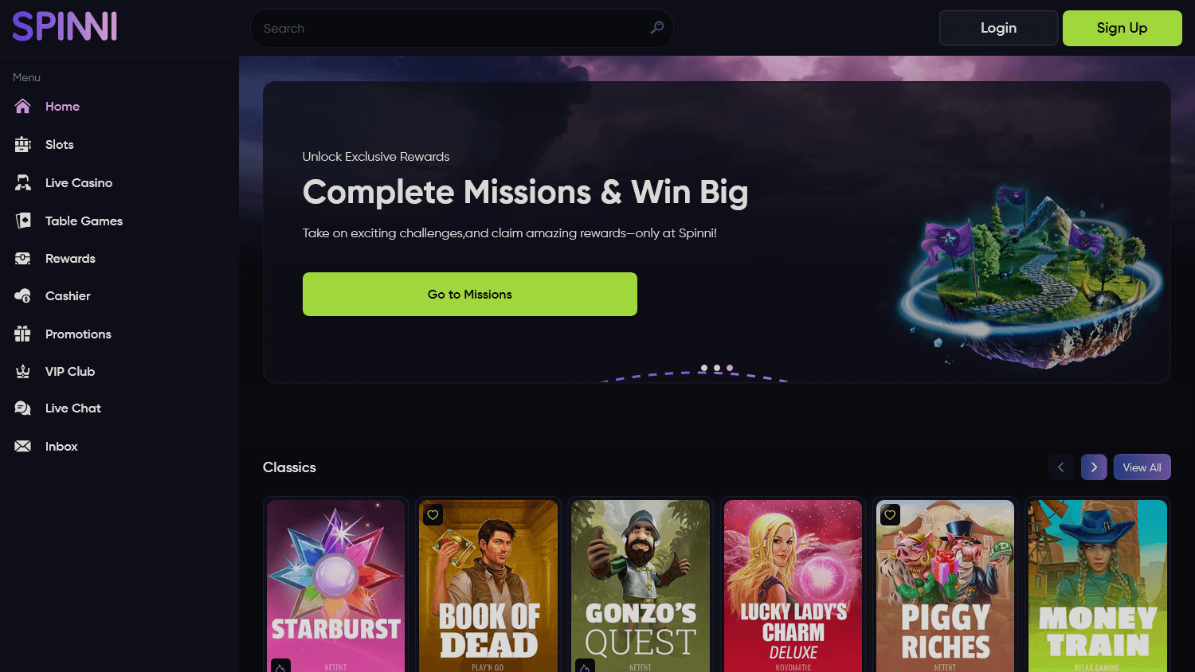Select the VIP Club crown icon
1195x672 pixels.
pyautogui.click(x=22, y=371)
